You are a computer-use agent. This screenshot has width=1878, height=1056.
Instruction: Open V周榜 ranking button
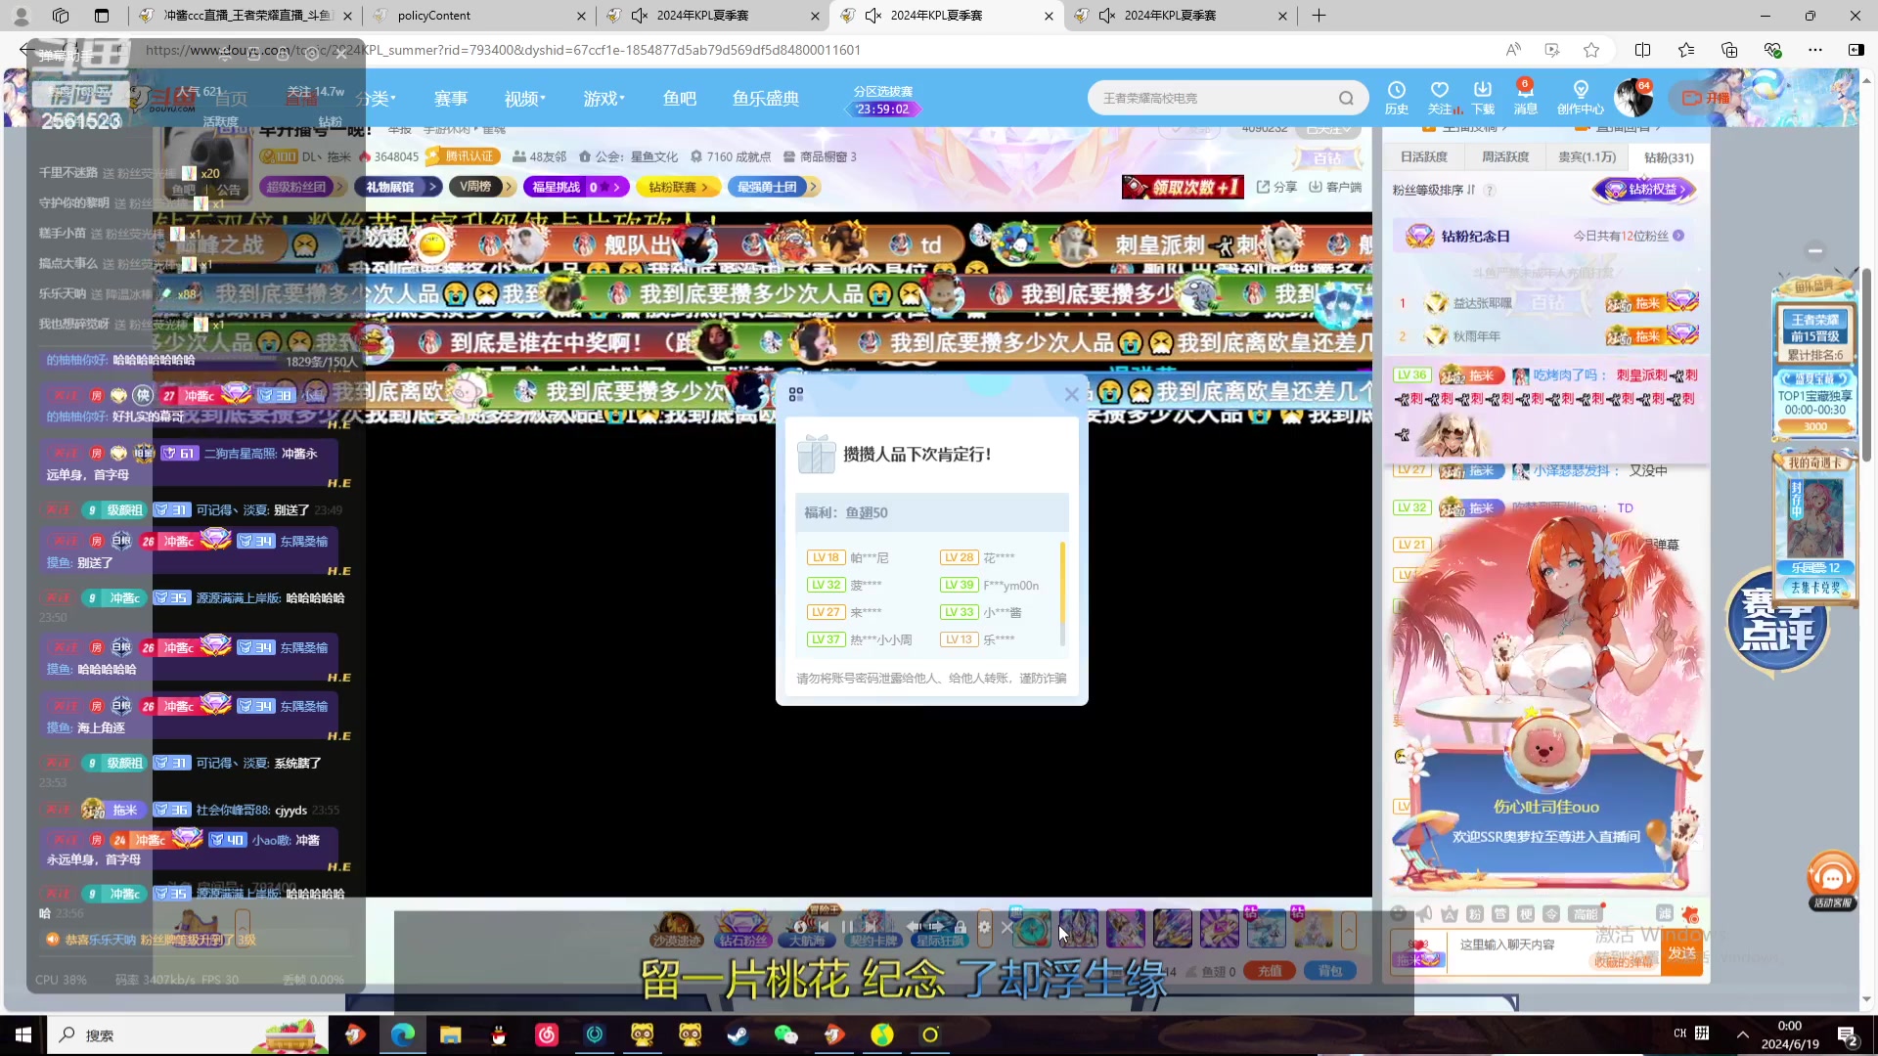click(x=483, y=187)
